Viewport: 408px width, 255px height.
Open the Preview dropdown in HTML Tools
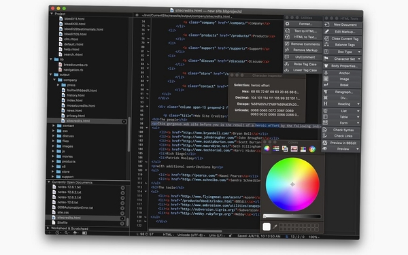tap(358, 149)
